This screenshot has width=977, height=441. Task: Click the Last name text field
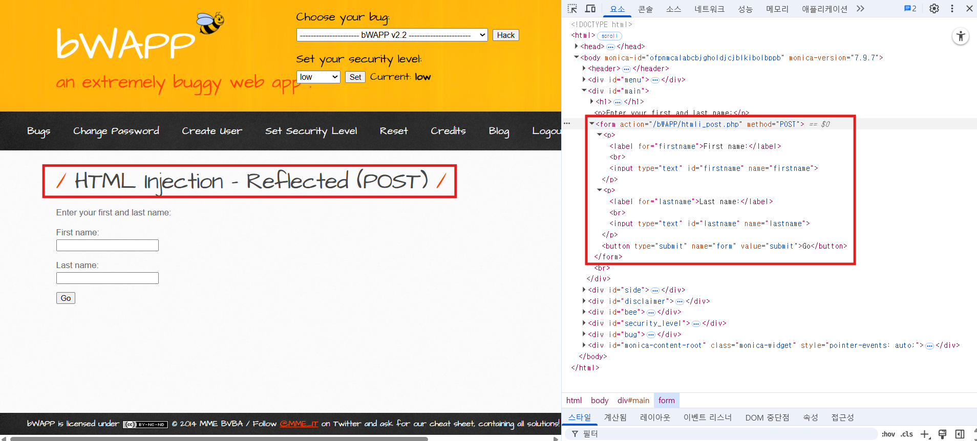pyautogui.click(x=108, y=278)
